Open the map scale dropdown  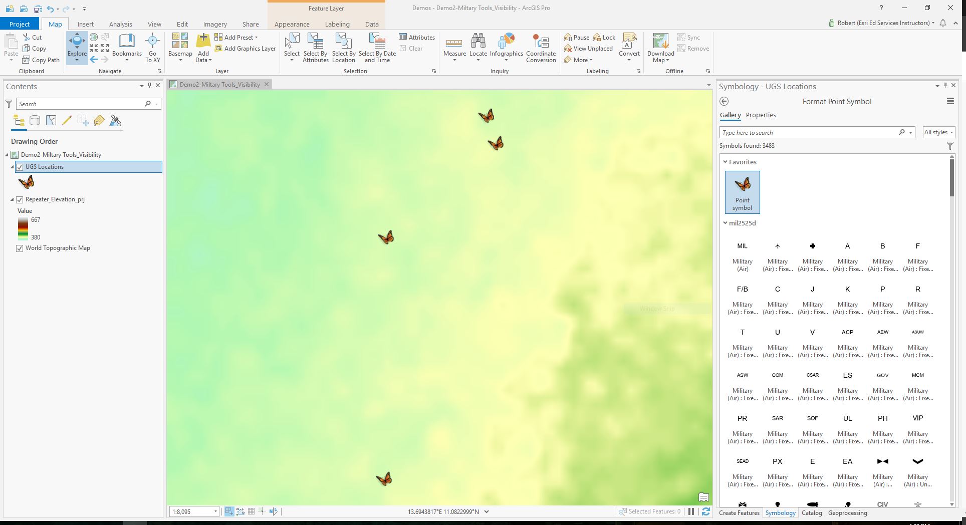click(215, 511)
